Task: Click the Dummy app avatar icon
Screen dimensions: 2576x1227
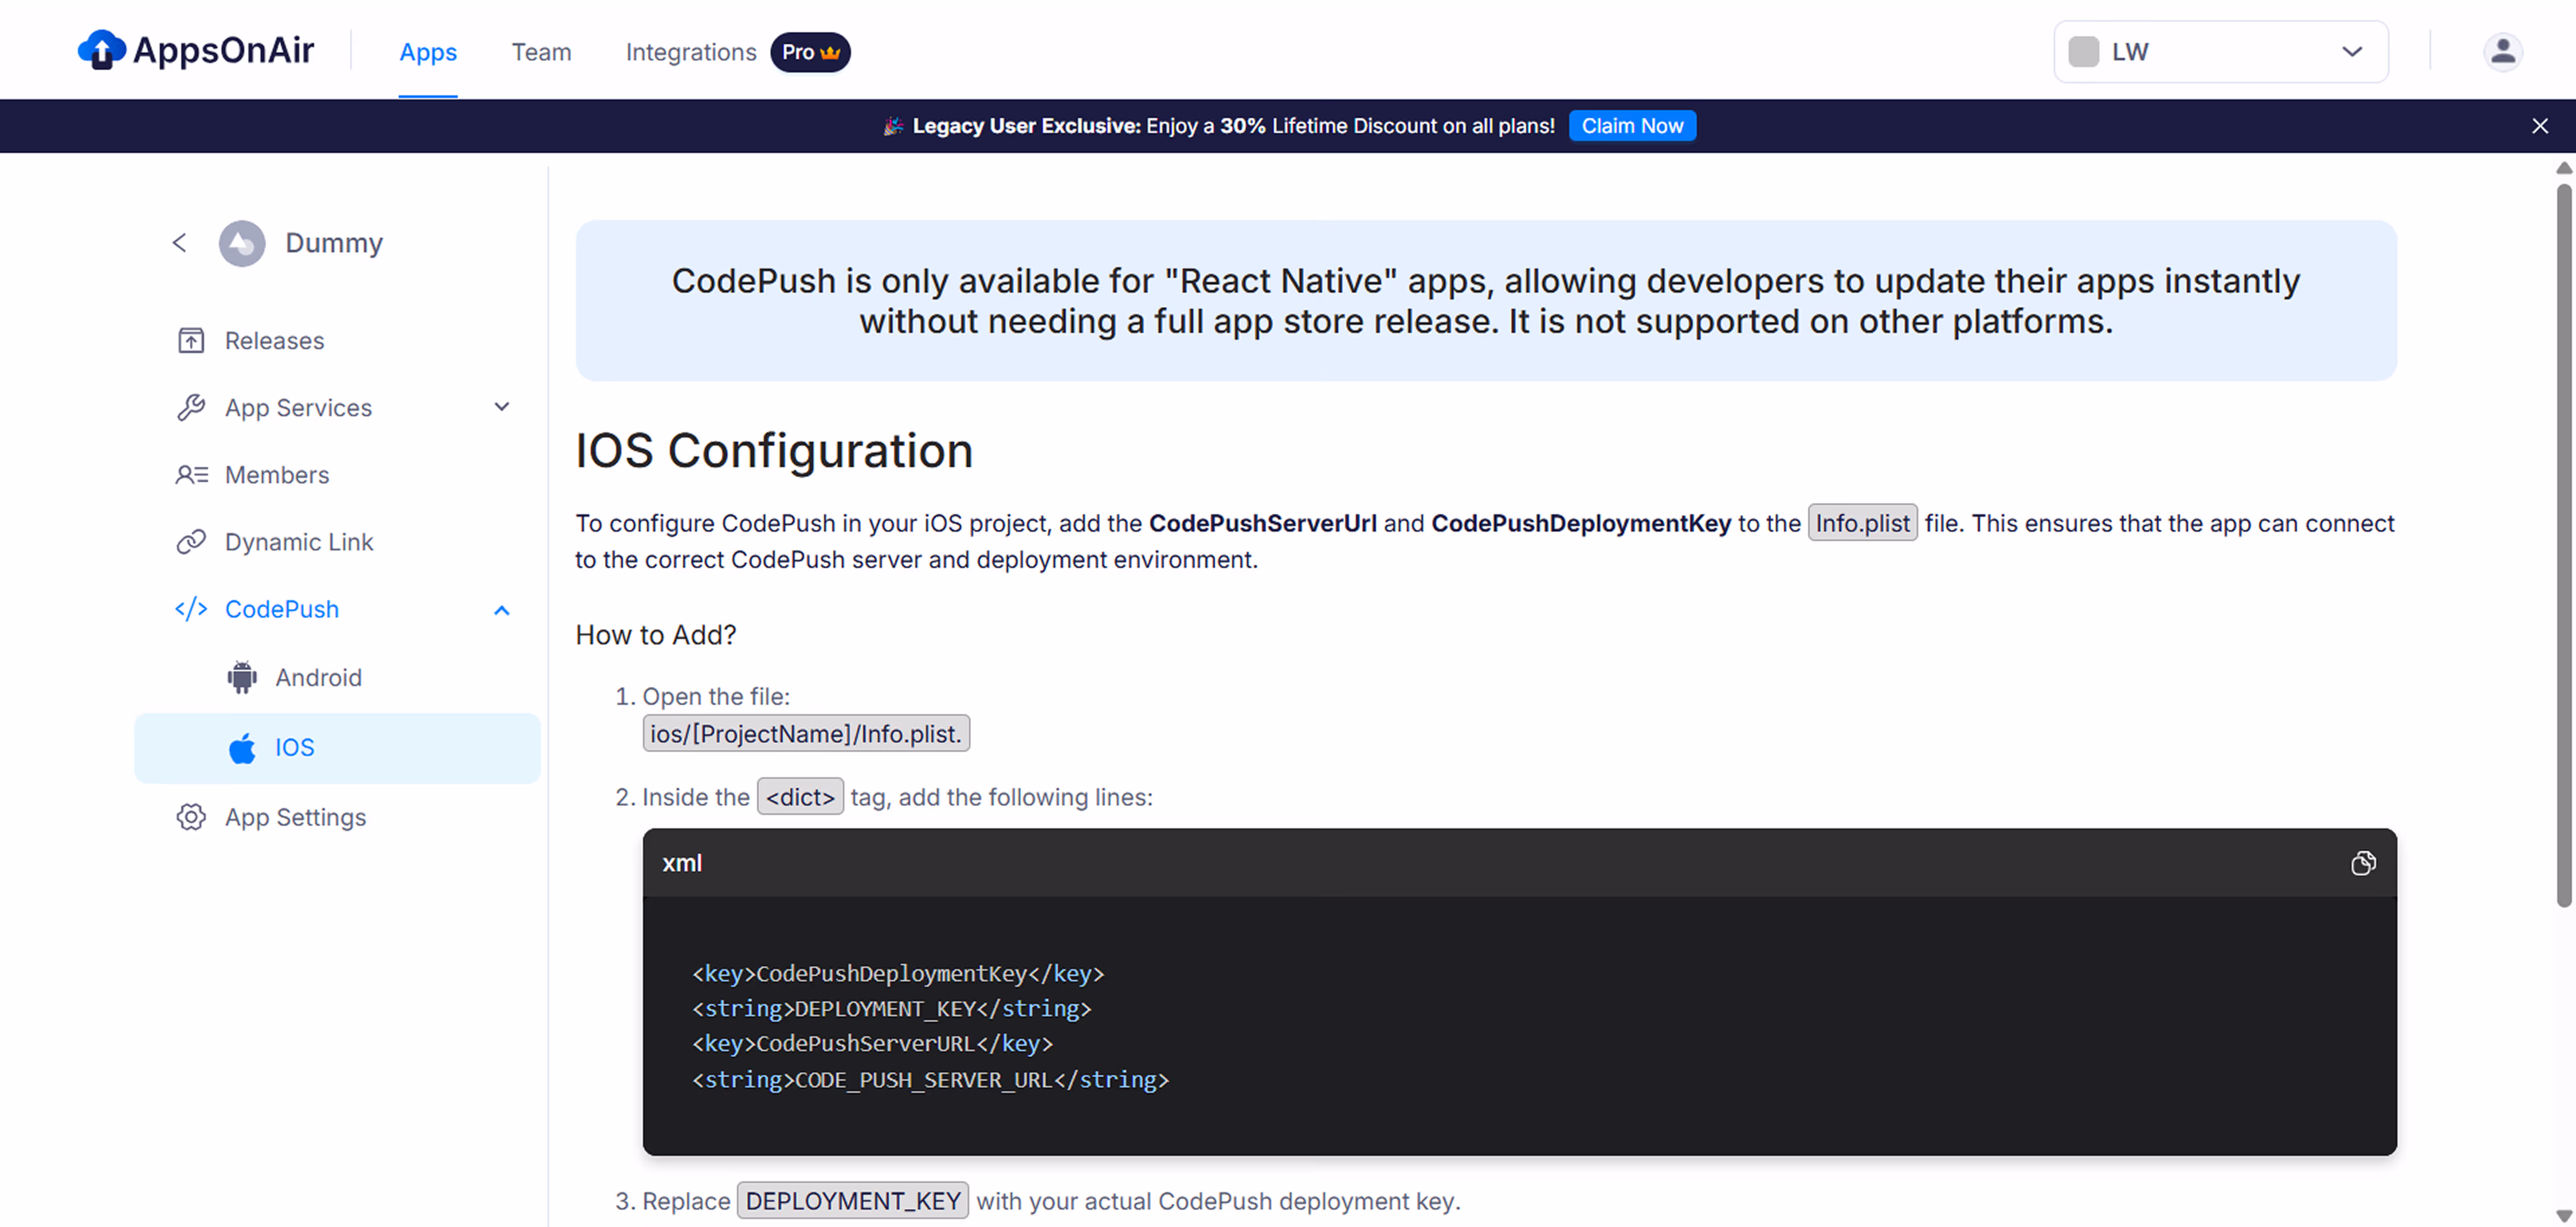Action: [x=241, y=243]
